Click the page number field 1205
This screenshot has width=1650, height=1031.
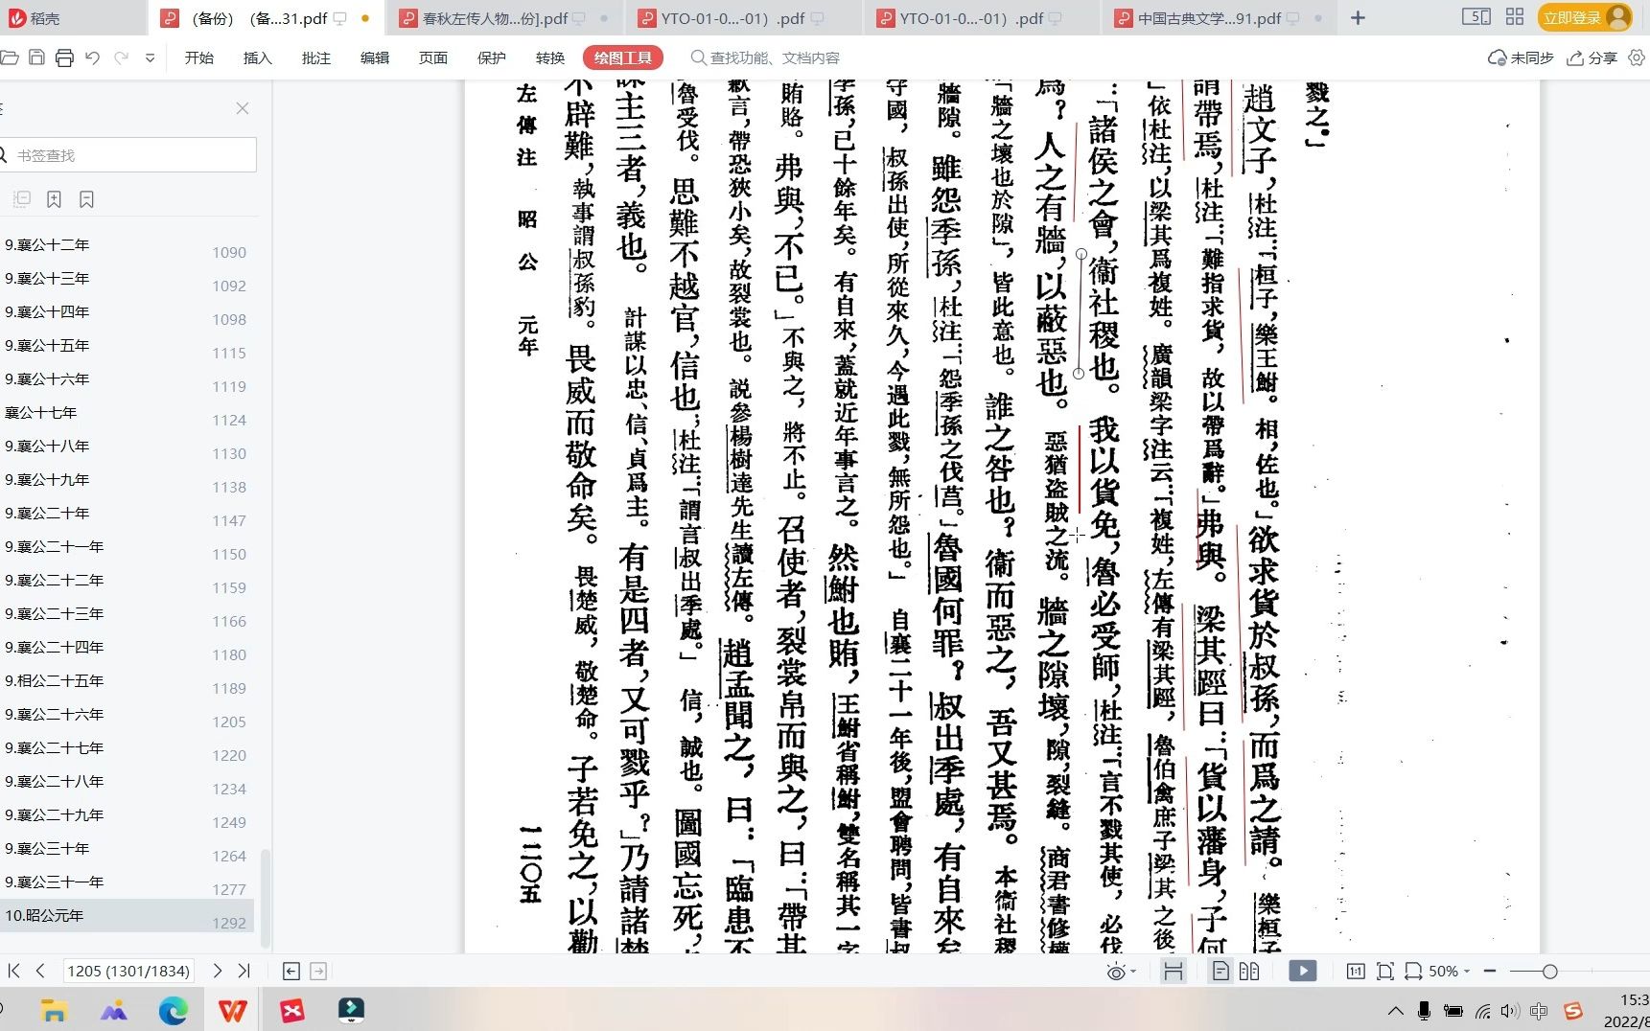click(128, 971)
